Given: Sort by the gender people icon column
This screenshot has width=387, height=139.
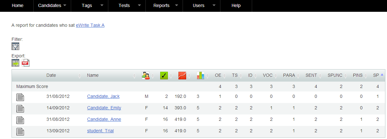Looking at the screenshot, I should click(x=146, y=76).
